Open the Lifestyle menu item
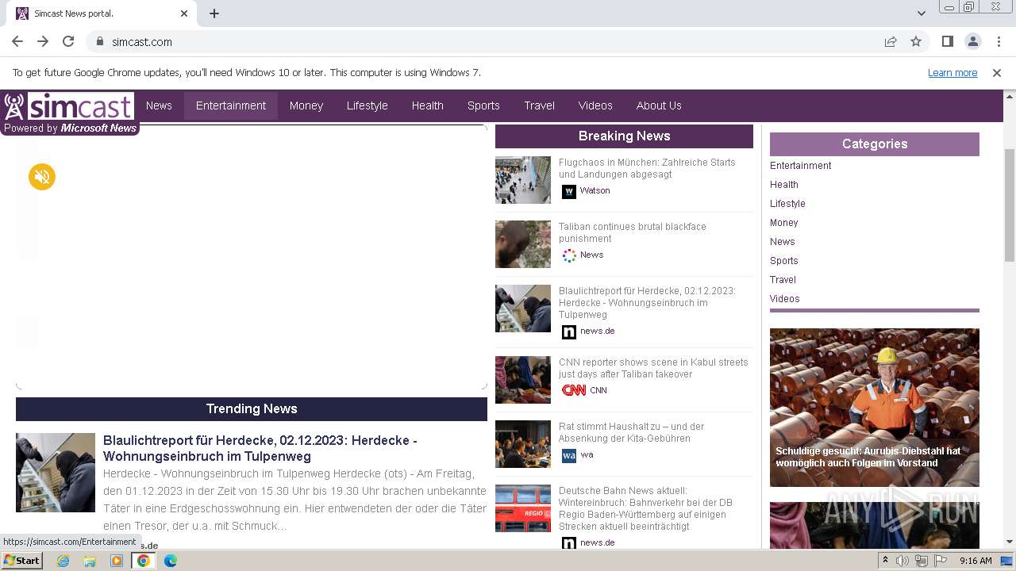The height and width of the screenshot is (571, 1016). click(x=368, y=105)
